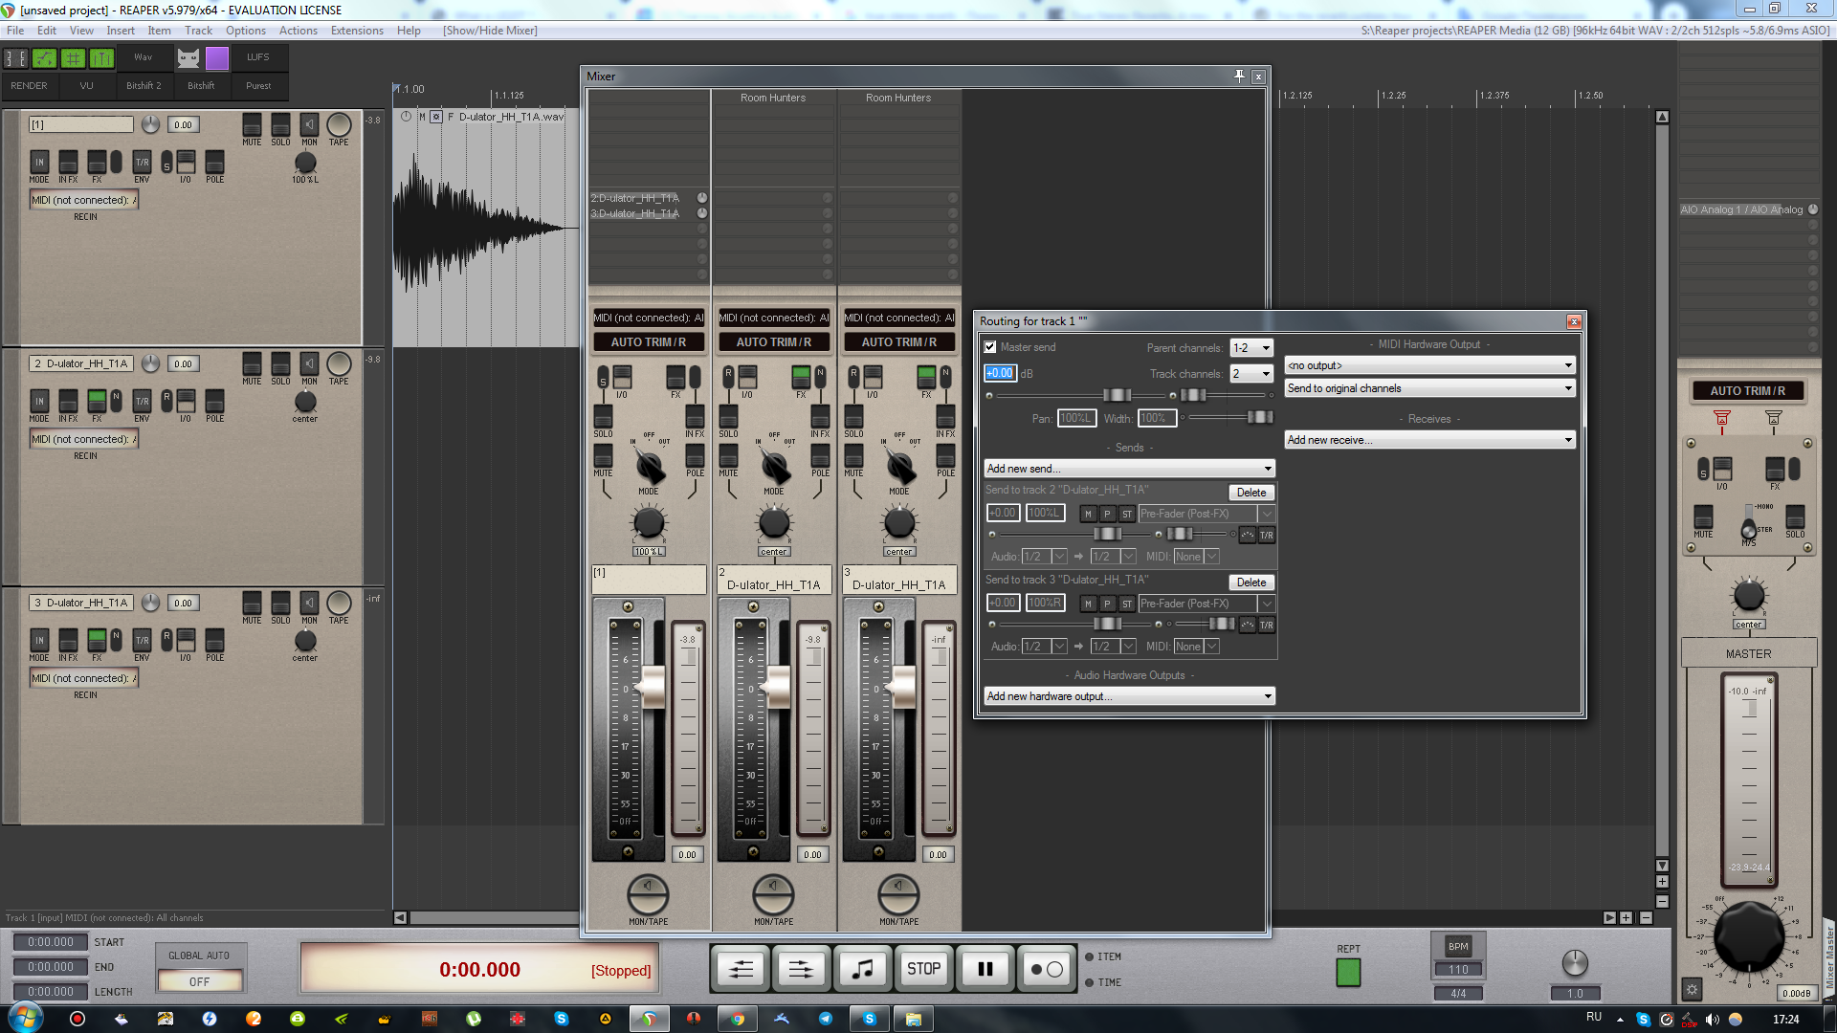Toggle Master send checkbox
Image resolution: width=1837 pixels, height=1033 pixels.
tap(990, 347)
